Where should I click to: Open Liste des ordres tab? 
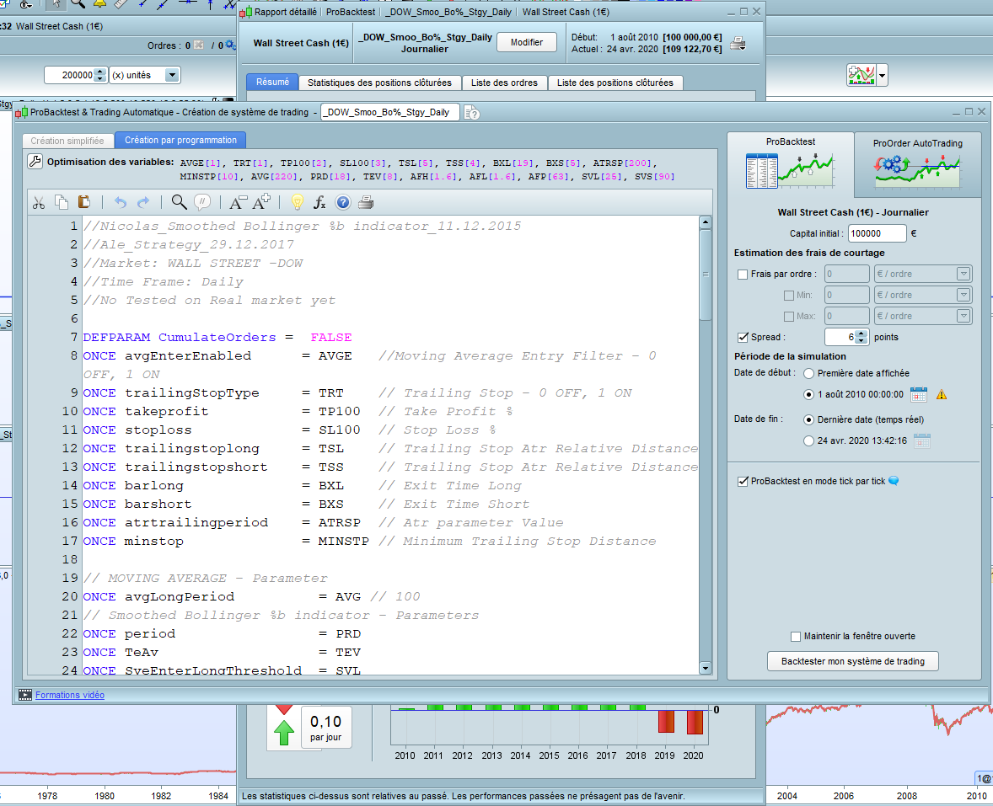click(505, 83)
